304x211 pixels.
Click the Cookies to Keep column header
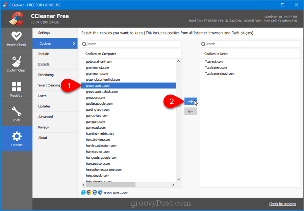click(x=250, y=54)
